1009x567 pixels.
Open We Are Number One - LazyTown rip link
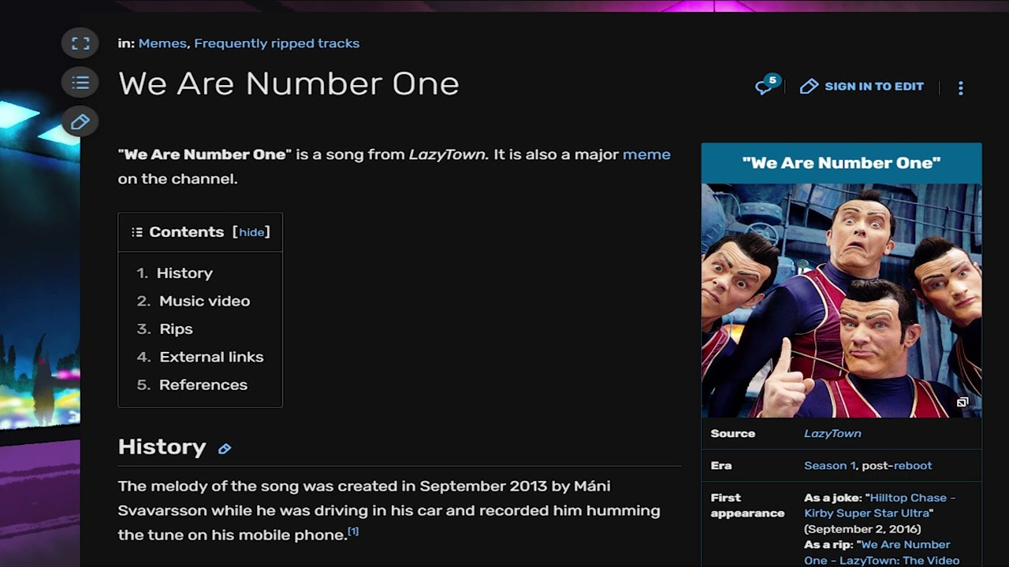pyautogui.click(x=881, y=553)
